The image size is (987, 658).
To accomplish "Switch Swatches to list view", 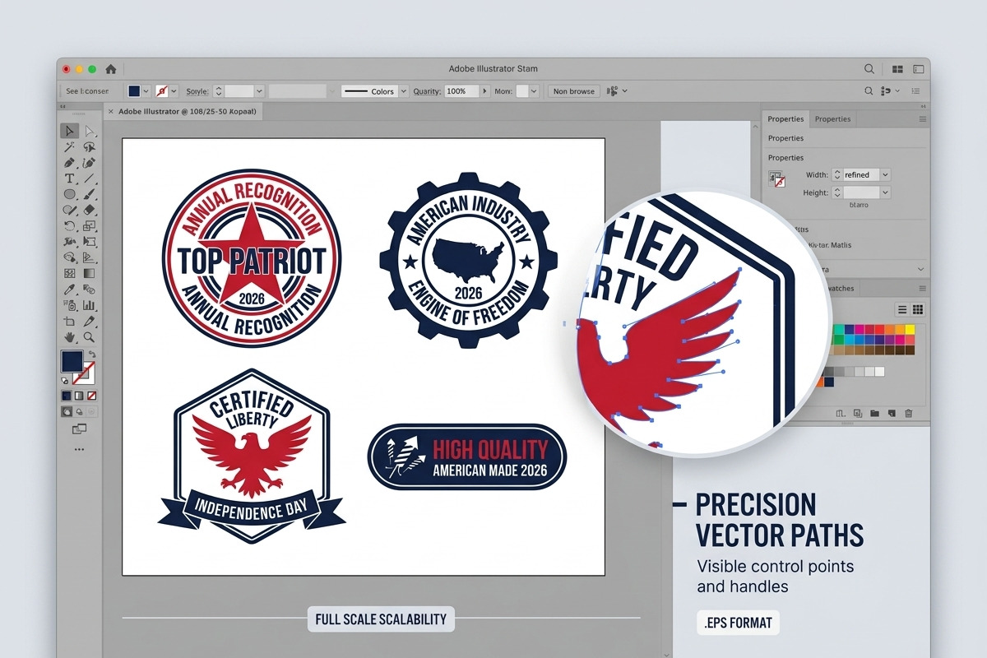I will coord(902,309).
